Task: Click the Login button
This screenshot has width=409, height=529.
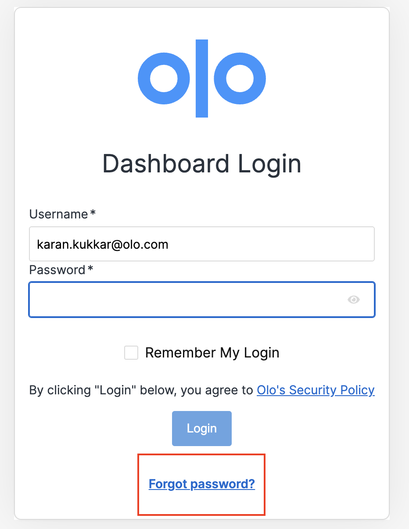Action: (x=202, y=428)
